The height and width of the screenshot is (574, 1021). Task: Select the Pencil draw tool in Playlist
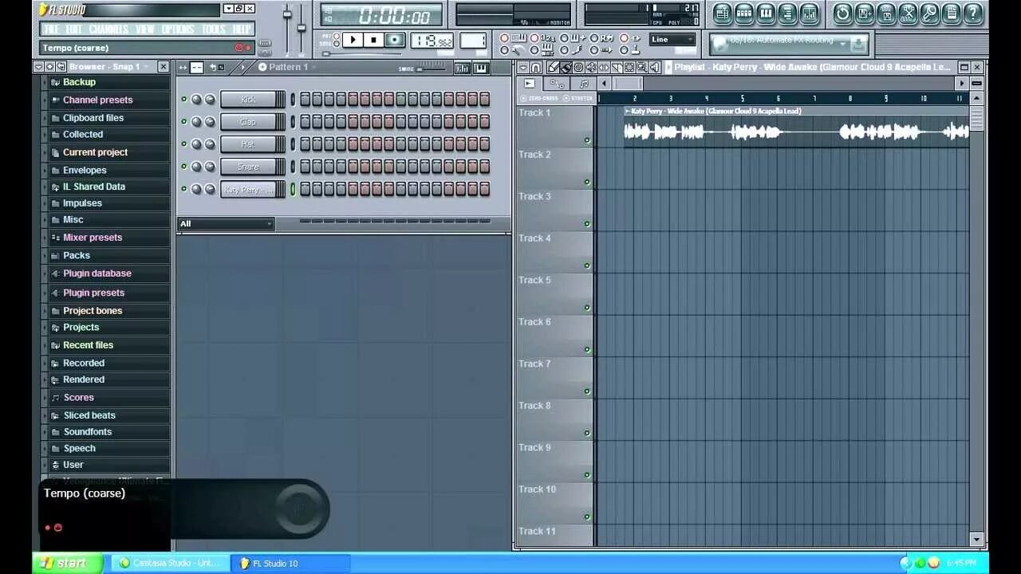pos(553,68)
